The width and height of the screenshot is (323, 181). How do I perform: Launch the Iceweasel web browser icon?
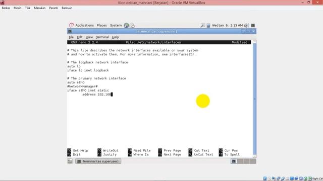point(126,25)
